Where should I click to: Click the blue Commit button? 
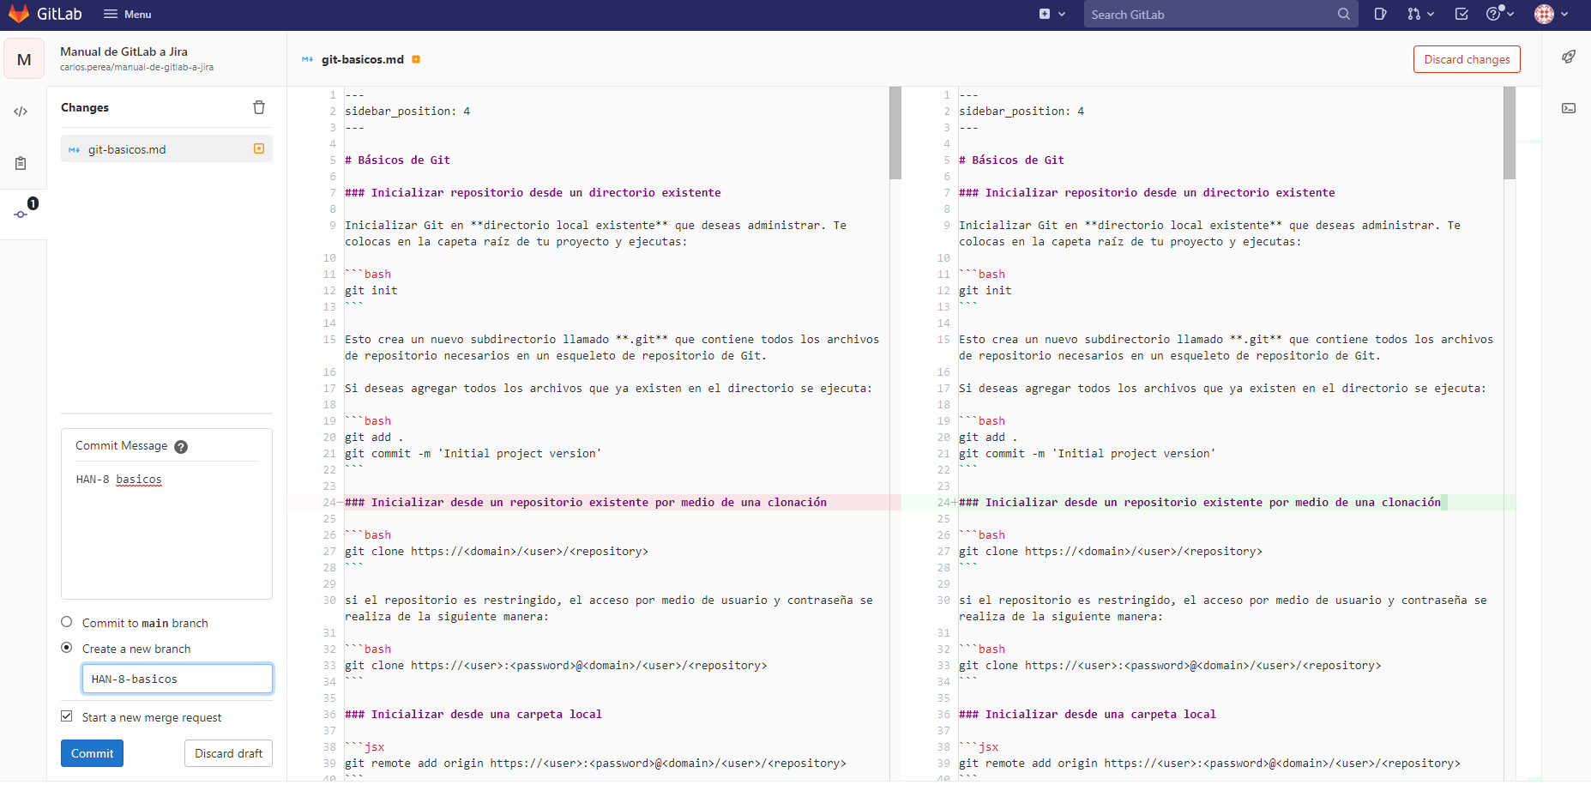(x=92, y=753)
